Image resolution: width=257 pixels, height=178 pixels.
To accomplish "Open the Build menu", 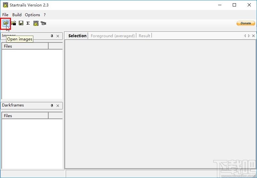I will (17, 15).
